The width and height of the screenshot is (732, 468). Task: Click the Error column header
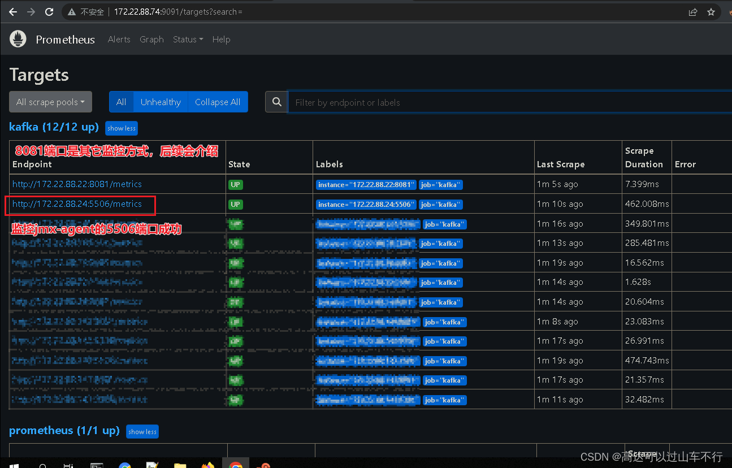point(685,164)
